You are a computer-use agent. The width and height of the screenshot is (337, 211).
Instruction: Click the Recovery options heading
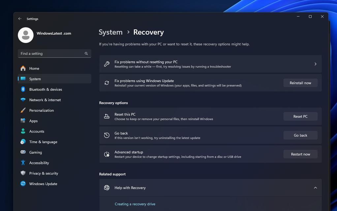coord(113,103)
